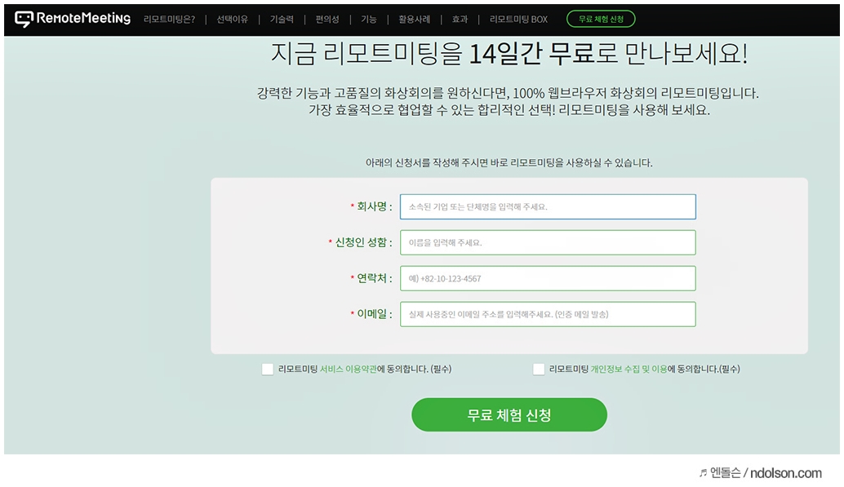
Task: Click the 이메일 input field
Action: coord(548,314)
